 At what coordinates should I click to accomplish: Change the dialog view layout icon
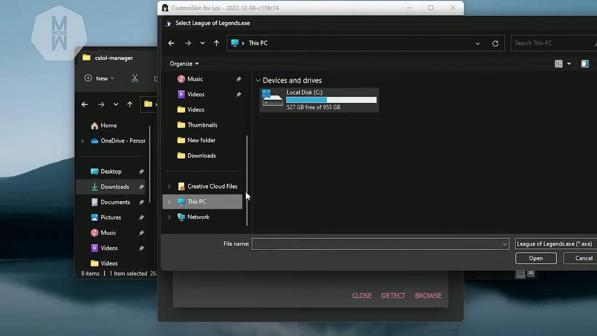click(x=558, y=64)
